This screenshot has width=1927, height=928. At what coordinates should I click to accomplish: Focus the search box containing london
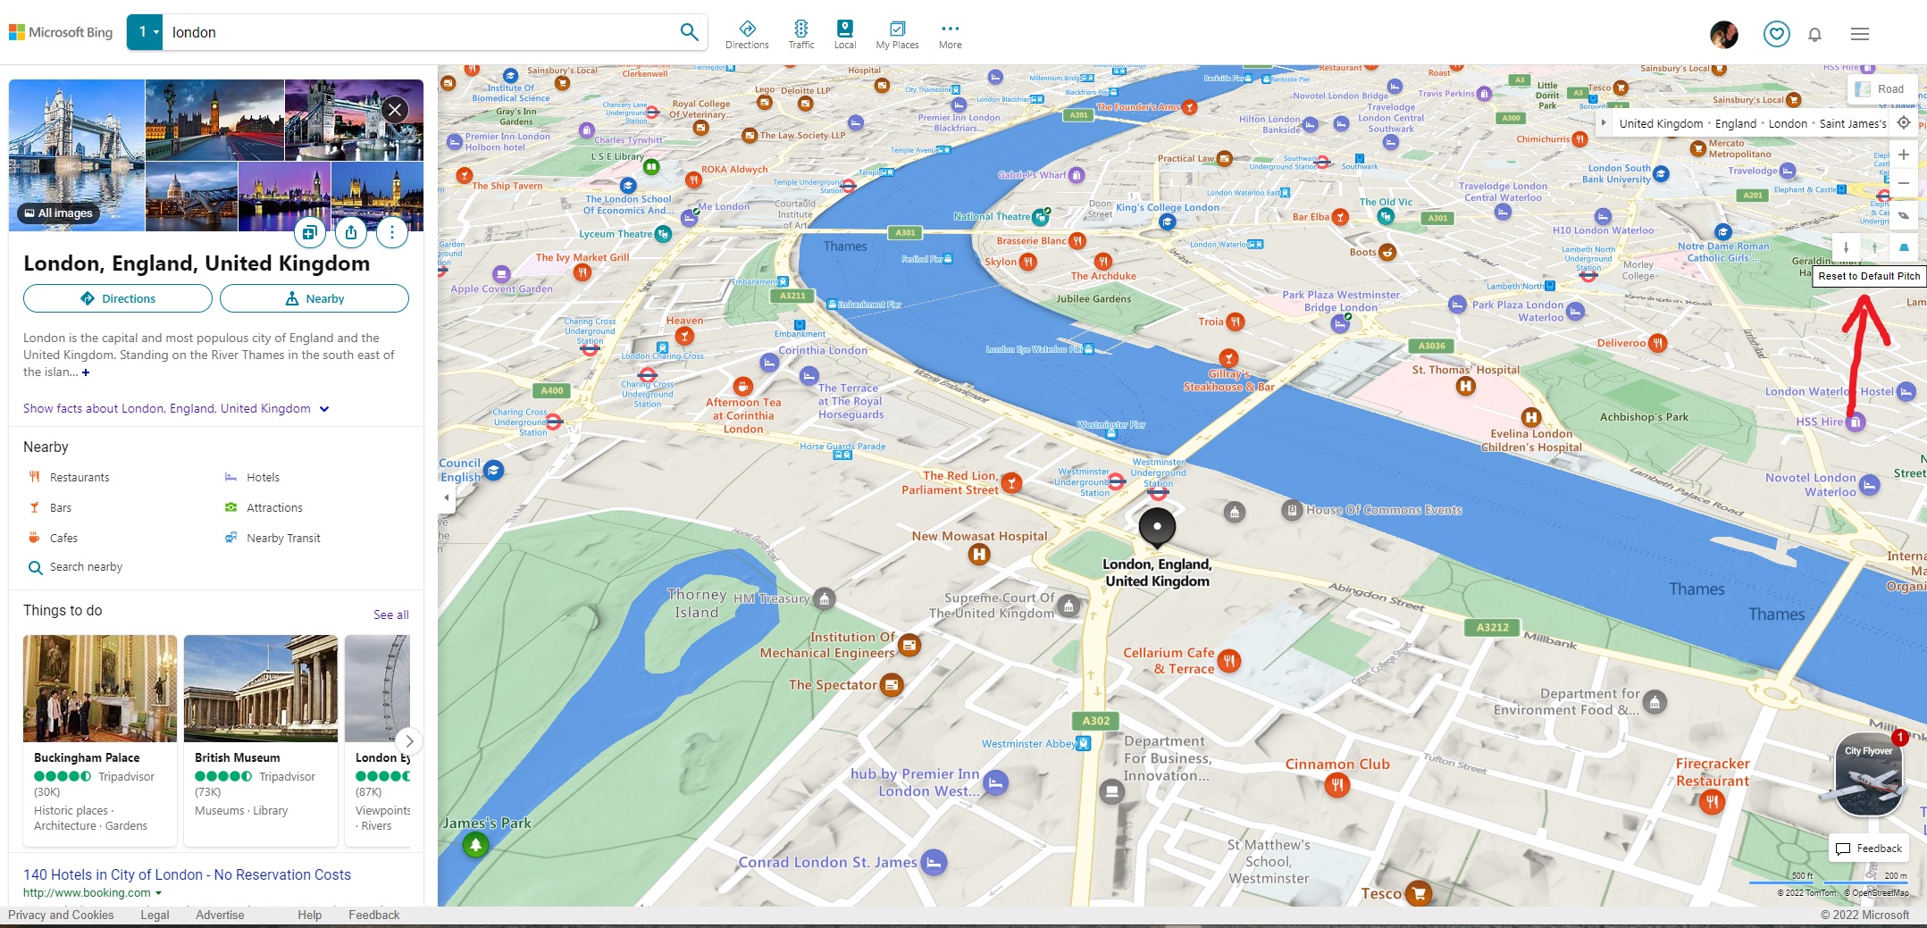(420, 32)
